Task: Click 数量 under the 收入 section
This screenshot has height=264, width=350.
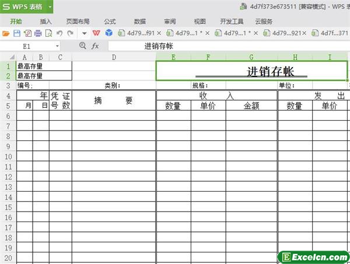Action: pos(173,105)
